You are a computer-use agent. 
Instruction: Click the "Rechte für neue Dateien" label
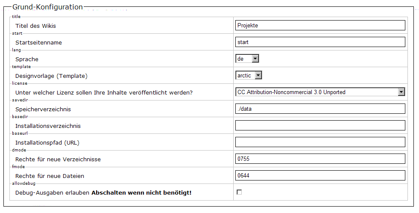tap(50, 176)
